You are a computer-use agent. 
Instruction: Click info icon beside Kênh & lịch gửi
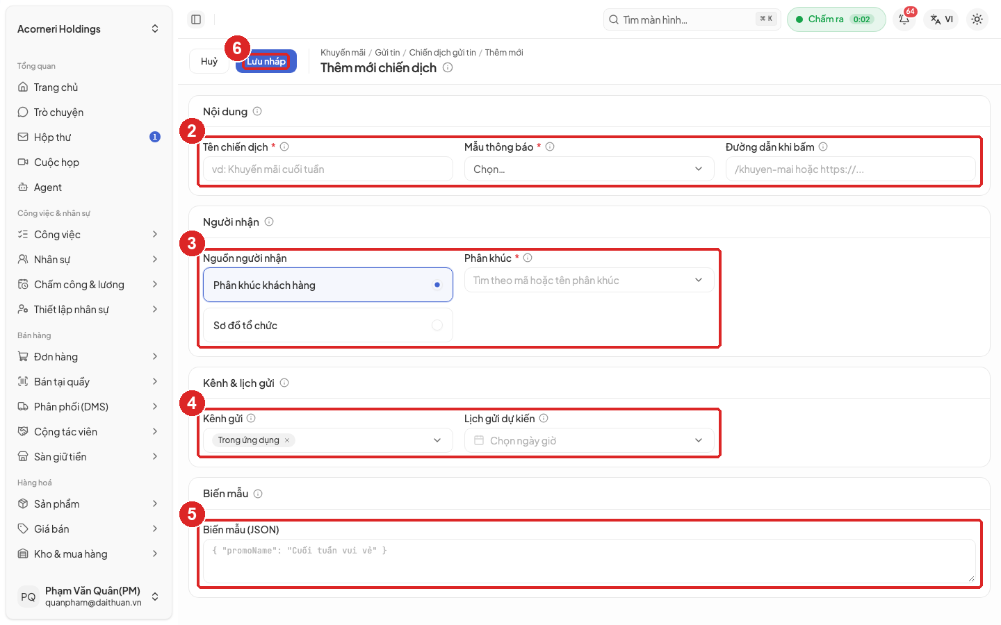(284, 383)
